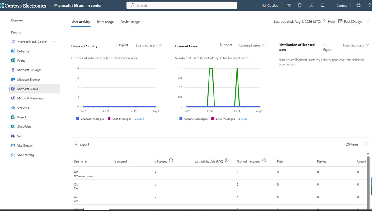Show info for Is licensed column
The width and height of the screenshot is (376, 211).
[x=171, y=161]
